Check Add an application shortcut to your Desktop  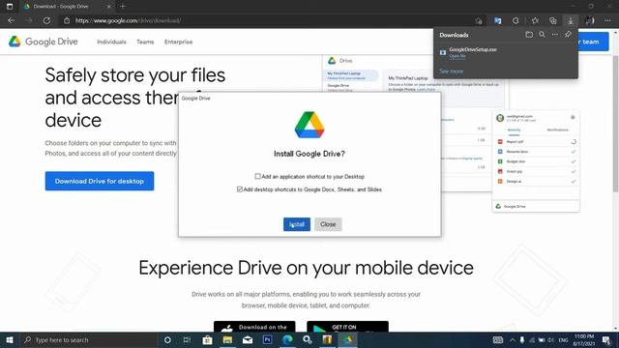[x=258, y=176]
